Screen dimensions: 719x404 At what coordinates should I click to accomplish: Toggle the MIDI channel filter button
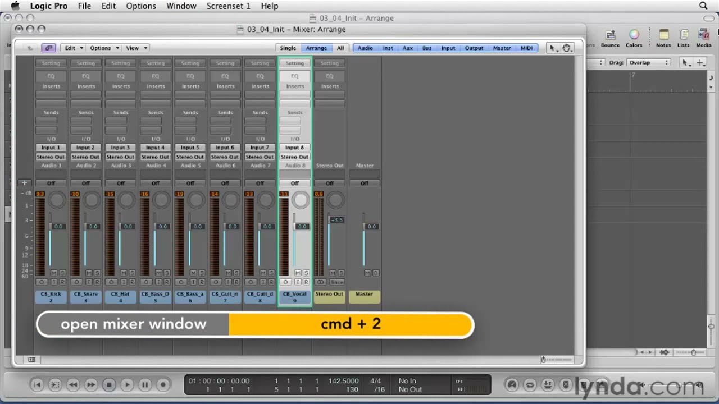pos(526,48)
